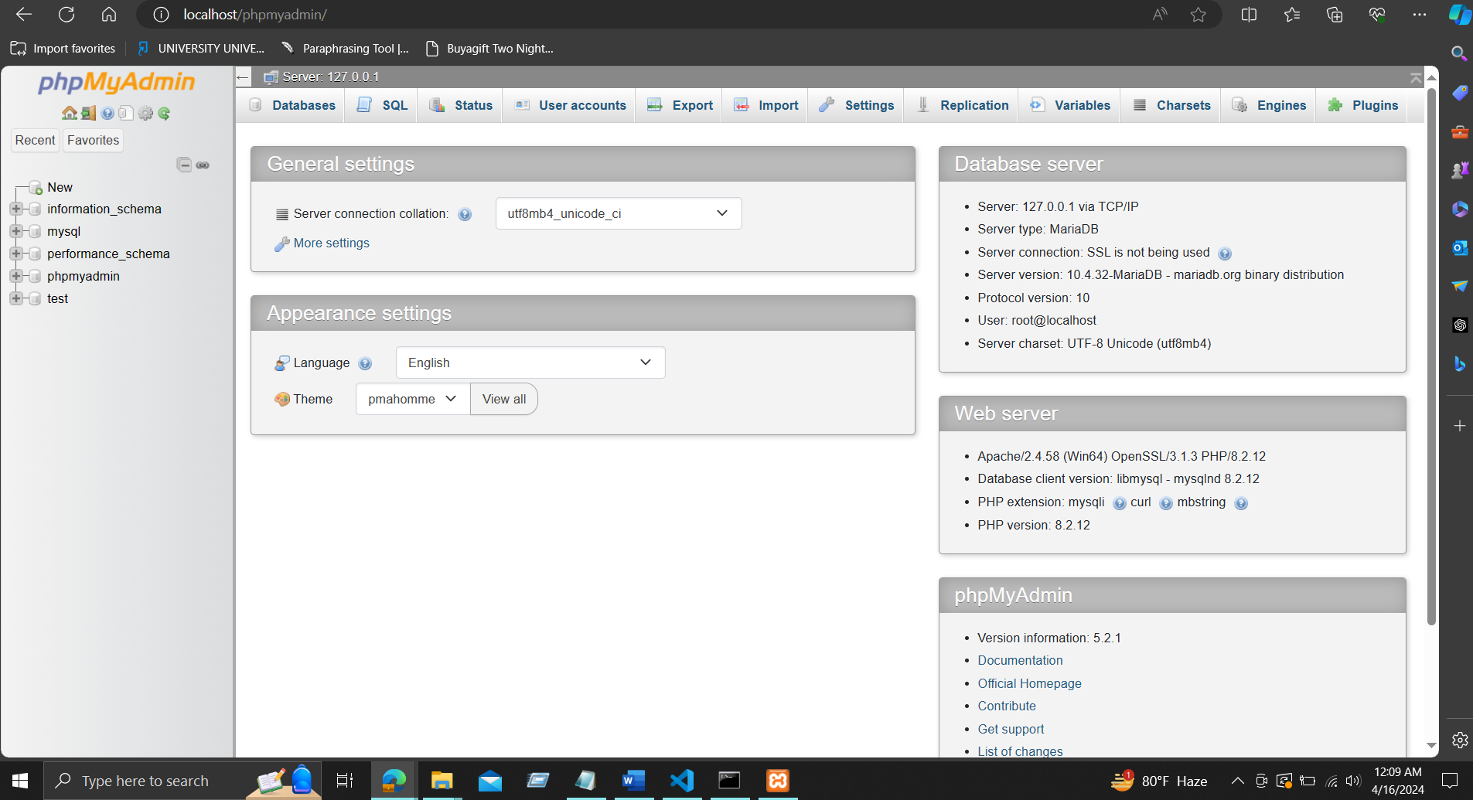Screen dimensions: 1473x800
Task: Click the New database icon in tree
Action: tap(36, 188)
